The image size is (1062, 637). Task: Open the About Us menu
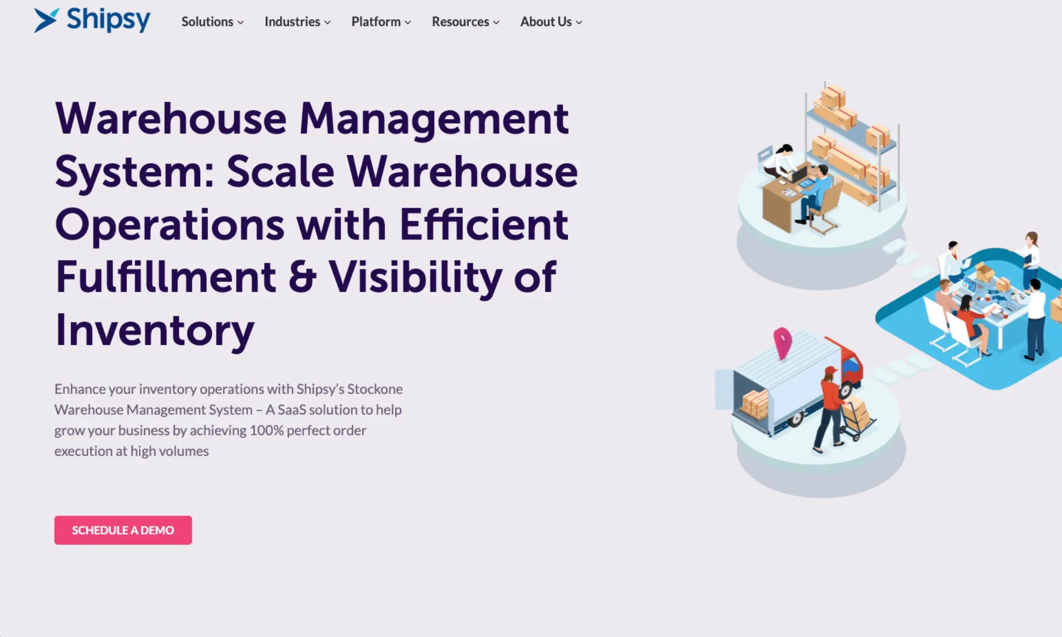[x=546, y=22]
